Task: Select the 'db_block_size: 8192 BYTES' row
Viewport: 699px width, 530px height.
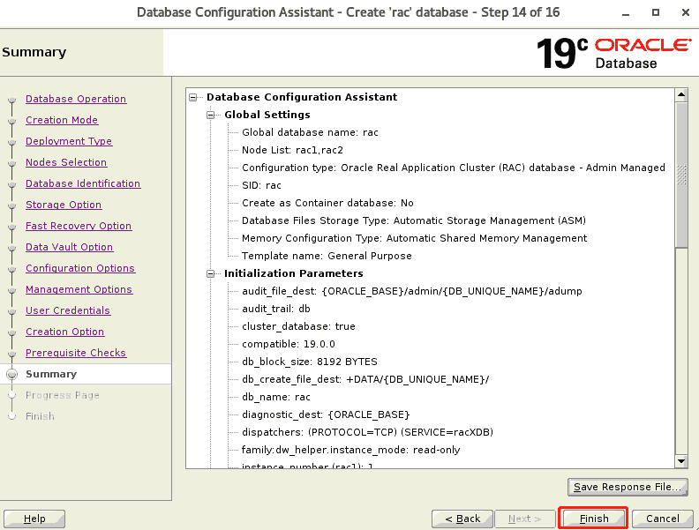Action: point(310,362)
